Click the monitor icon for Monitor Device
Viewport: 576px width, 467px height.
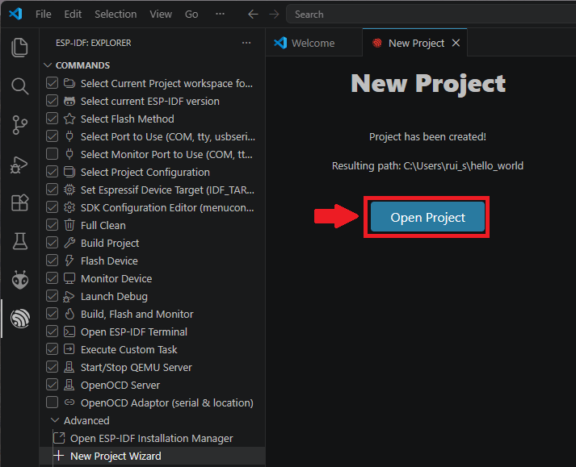[69, 278]
